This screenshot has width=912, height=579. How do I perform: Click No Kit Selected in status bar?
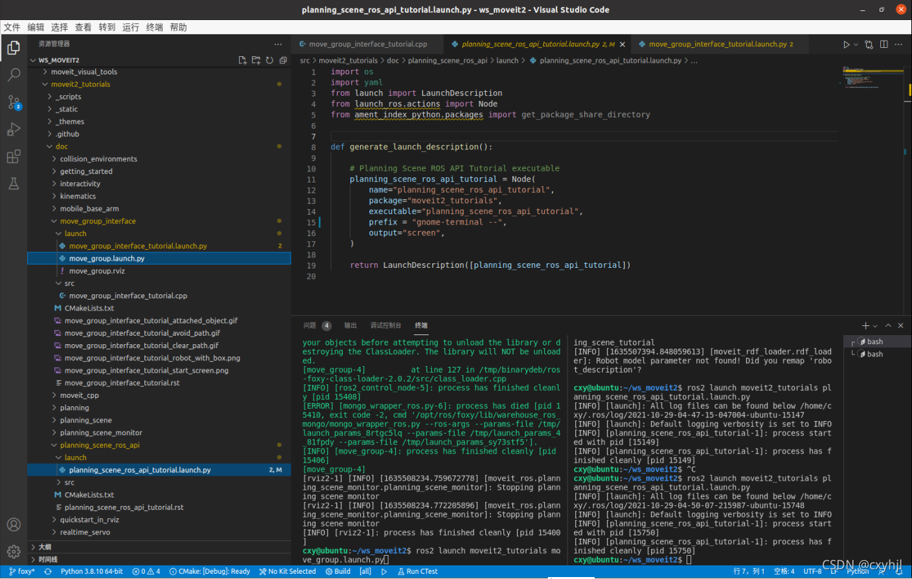pyautogui.click(x=288, y=572)
